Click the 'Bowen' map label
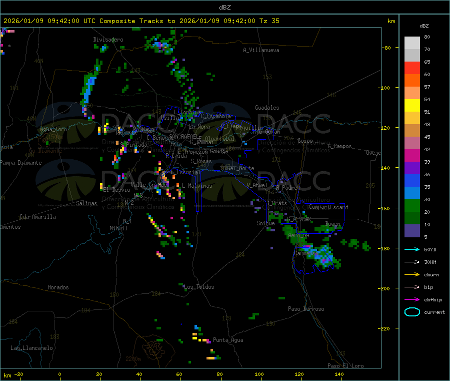 pyautogui.click(x=332, y=223)
